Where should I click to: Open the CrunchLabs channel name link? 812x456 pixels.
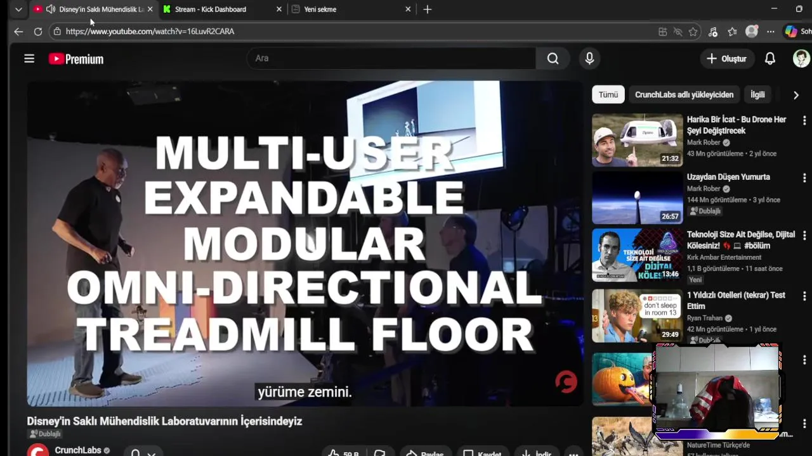[x=78, y=450]
